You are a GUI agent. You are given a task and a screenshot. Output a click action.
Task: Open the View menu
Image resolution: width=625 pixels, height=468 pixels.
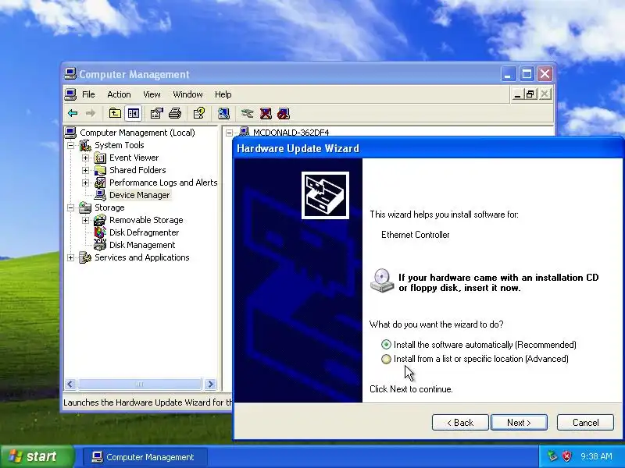click(152, 94)
